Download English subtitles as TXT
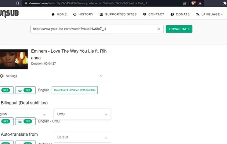Screen dimensions: 227x144 coord(25,90)
